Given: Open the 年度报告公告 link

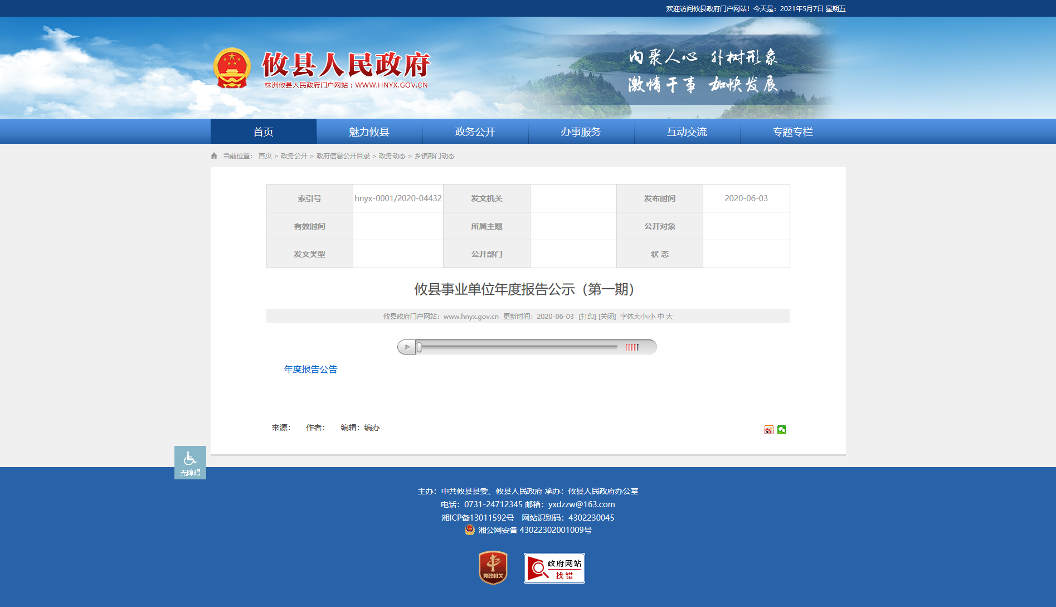Looking at the screenshot, I should (x=310, y=370).
